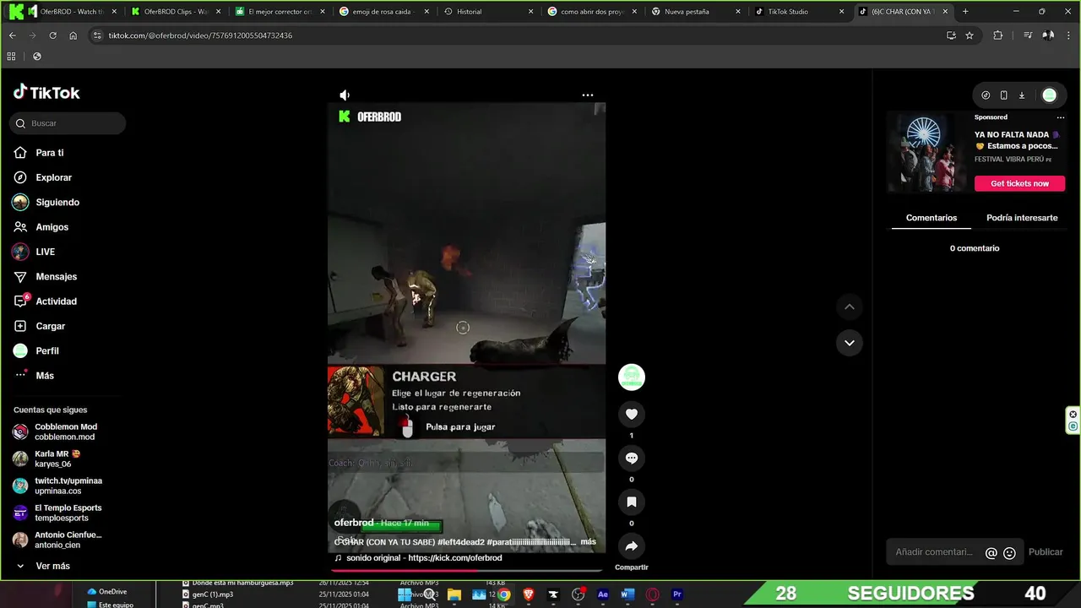Viewport: 1081px width, 608px height.
Task: Like the video with the heart icon
Action: pyautogui.click(x=631, y=414)
